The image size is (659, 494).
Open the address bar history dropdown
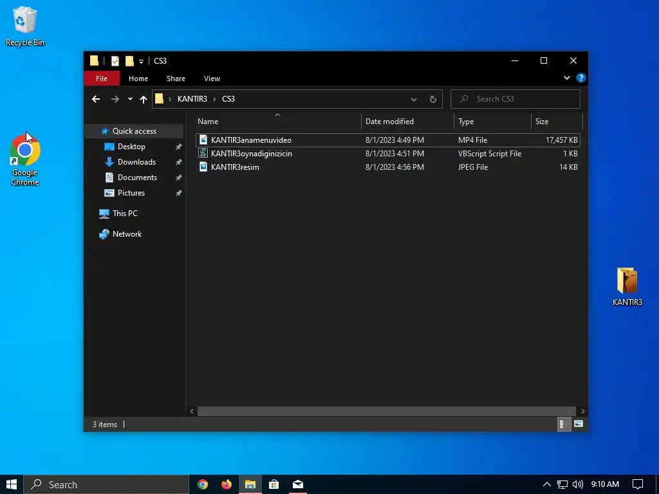click(x=414, y=100)
